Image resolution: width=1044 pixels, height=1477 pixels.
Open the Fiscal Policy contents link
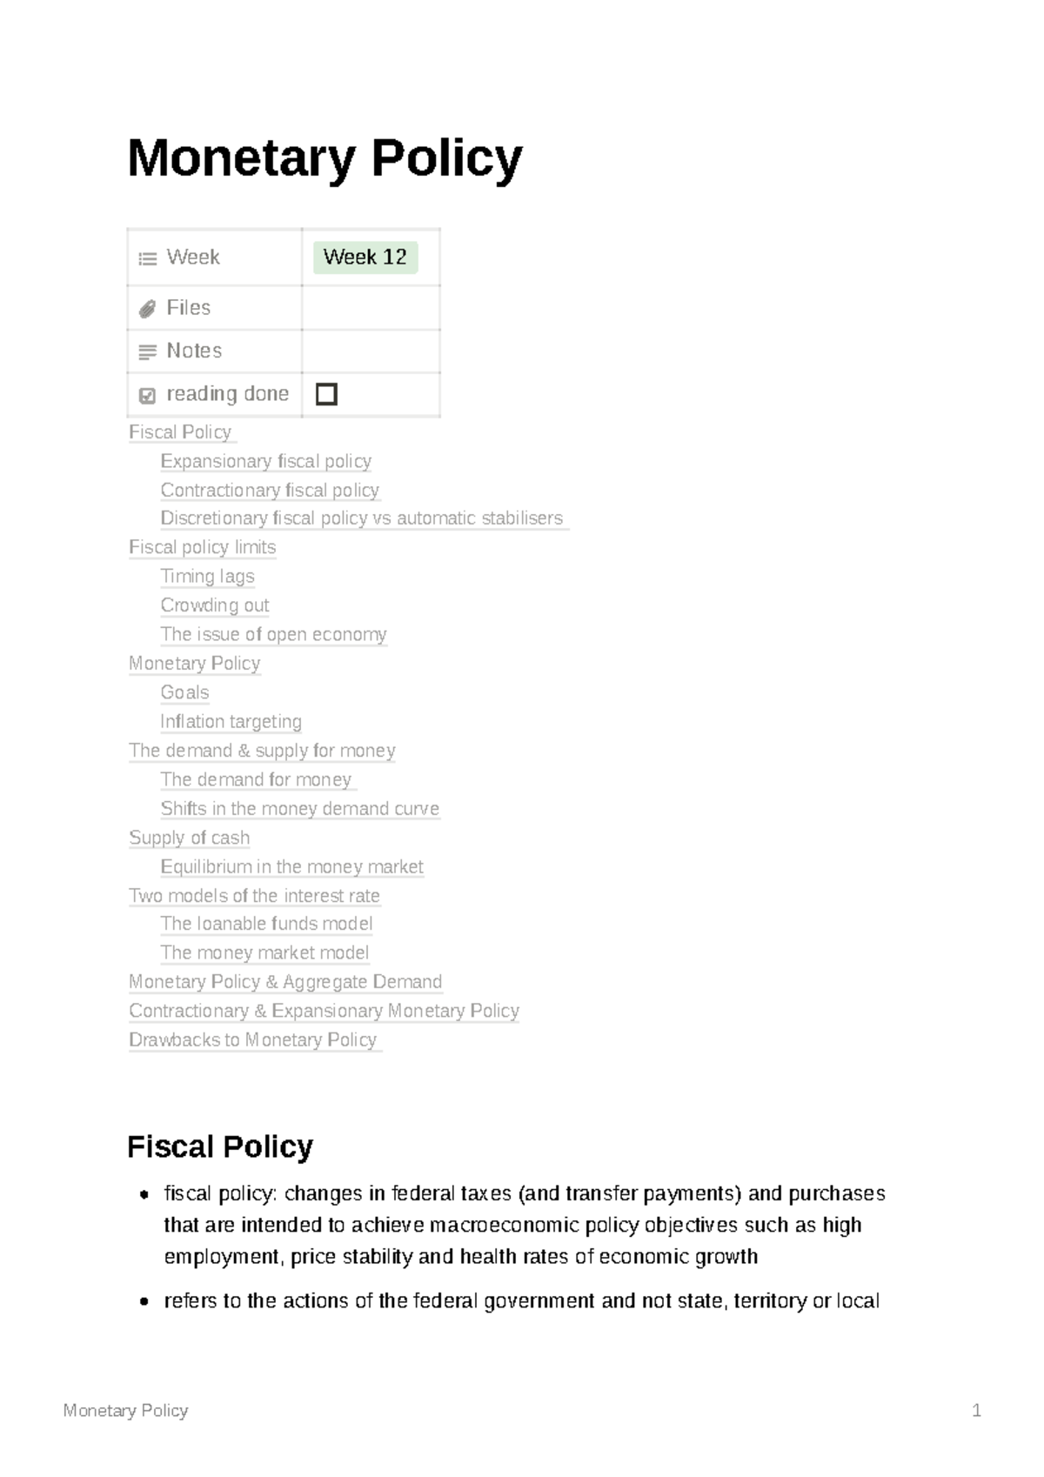[x=180, y=432]
